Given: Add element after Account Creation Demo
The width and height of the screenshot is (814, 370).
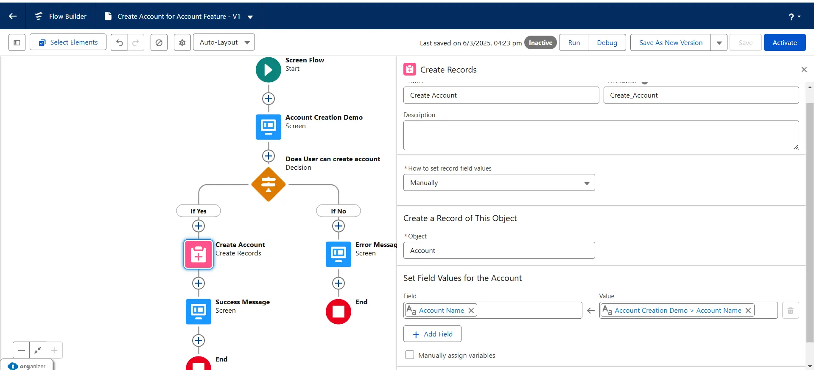Looking at the screenshot, I should click(x=269, y=156).
